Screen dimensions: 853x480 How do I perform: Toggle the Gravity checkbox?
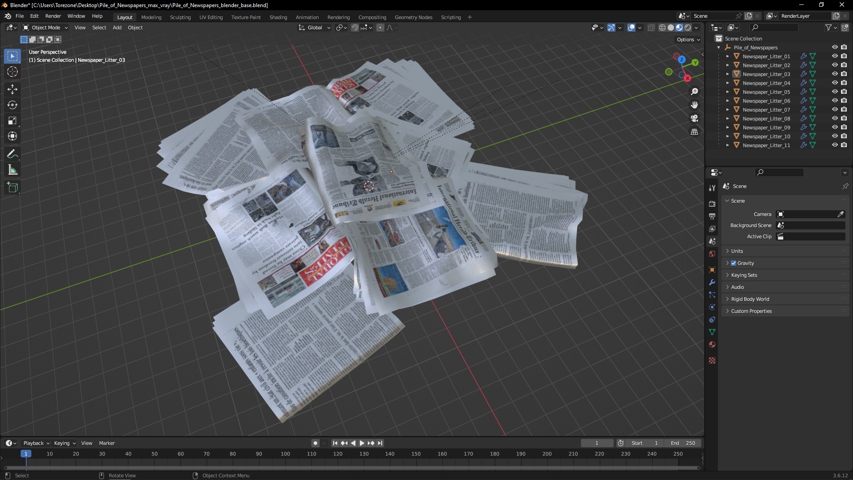point(733,263)
